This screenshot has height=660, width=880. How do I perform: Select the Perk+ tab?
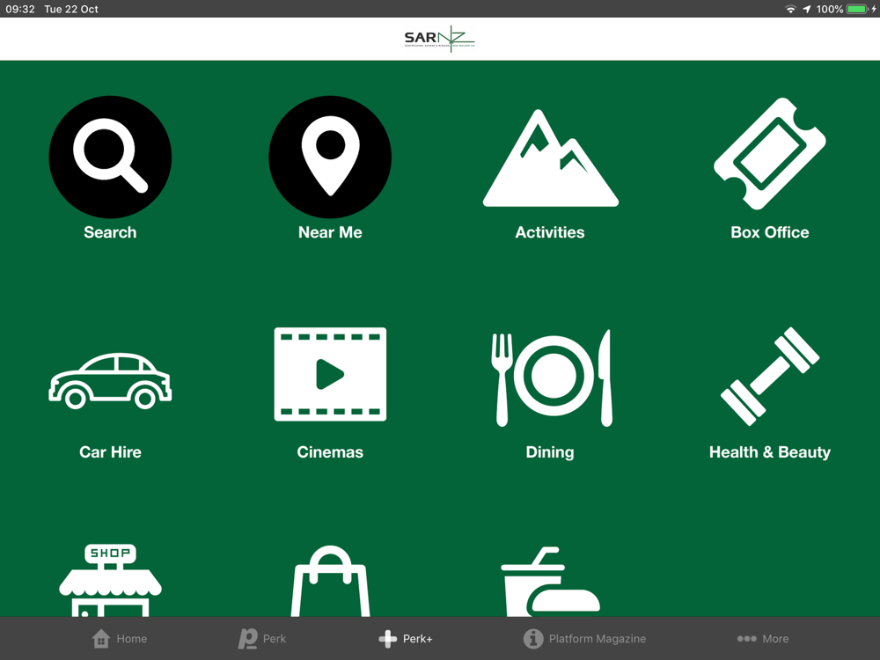(406, 639)
